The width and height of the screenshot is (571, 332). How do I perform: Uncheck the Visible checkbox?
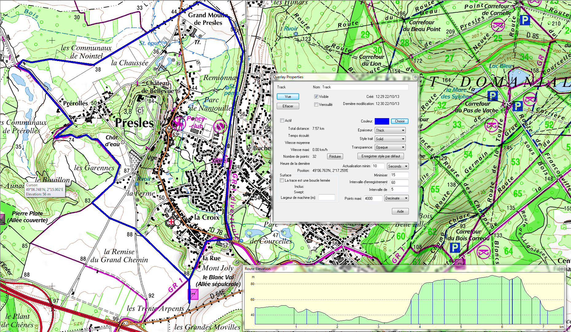[x=316, y=97]
